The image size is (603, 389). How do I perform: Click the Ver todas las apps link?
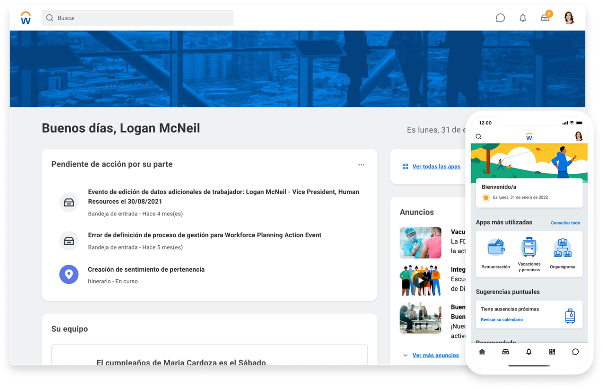(x=436, y=166)
